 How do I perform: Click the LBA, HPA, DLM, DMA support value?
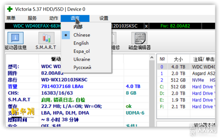(x=65, y=113)
